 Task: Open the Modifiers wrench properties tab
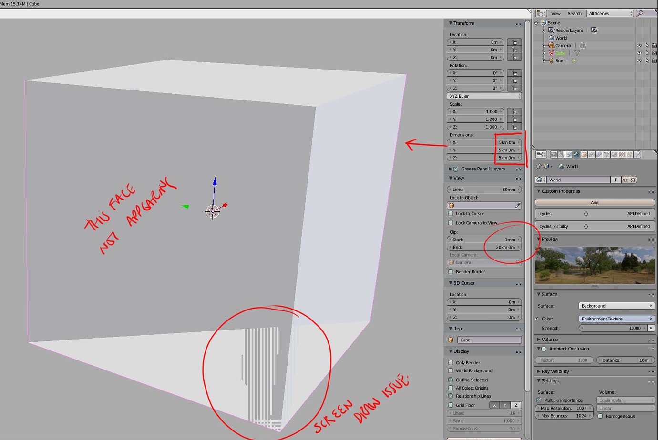[598, 155]
